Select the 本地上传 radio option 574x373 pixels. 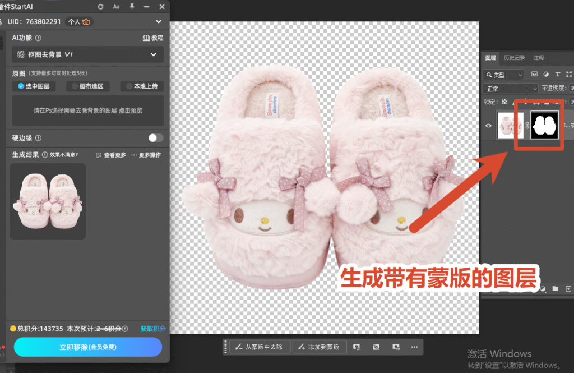click(x=142, y=86)
